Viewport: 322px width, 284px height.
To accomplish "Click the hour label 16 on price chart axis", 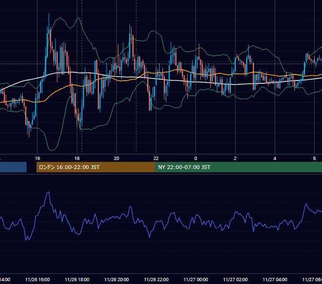I will click(37, 158).
